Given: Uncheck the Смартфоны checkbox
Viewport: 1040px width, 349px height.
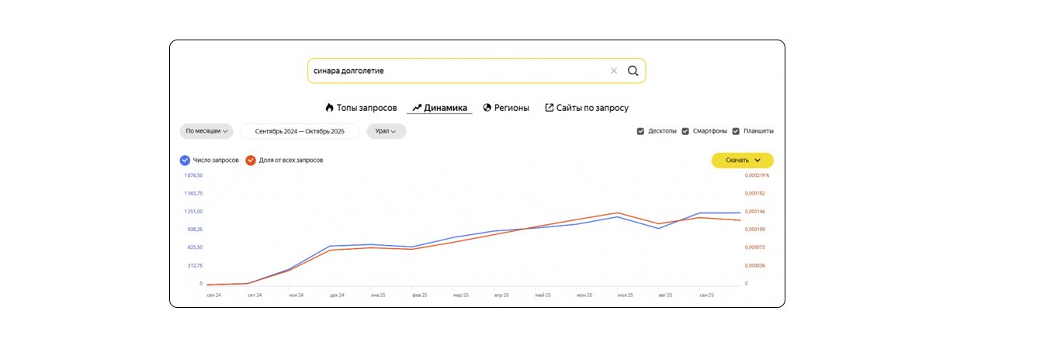Looking at the screenshot, I should (685, 131).
